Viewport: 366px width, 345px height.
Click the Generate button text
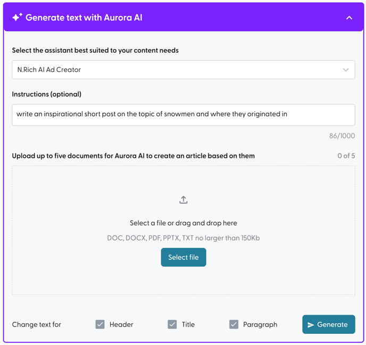(332, 324)
